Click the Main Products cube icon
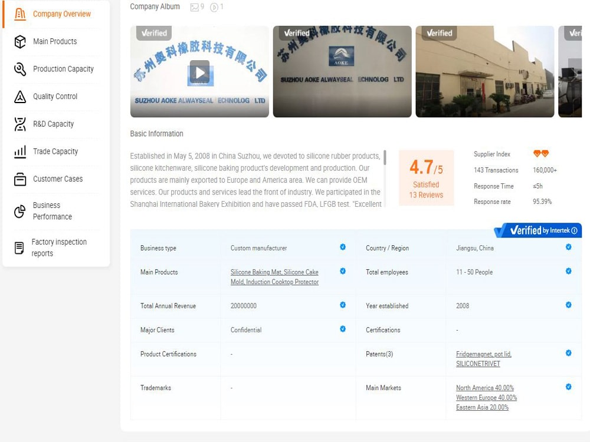The image size is (590, 442). coord(20,41)
